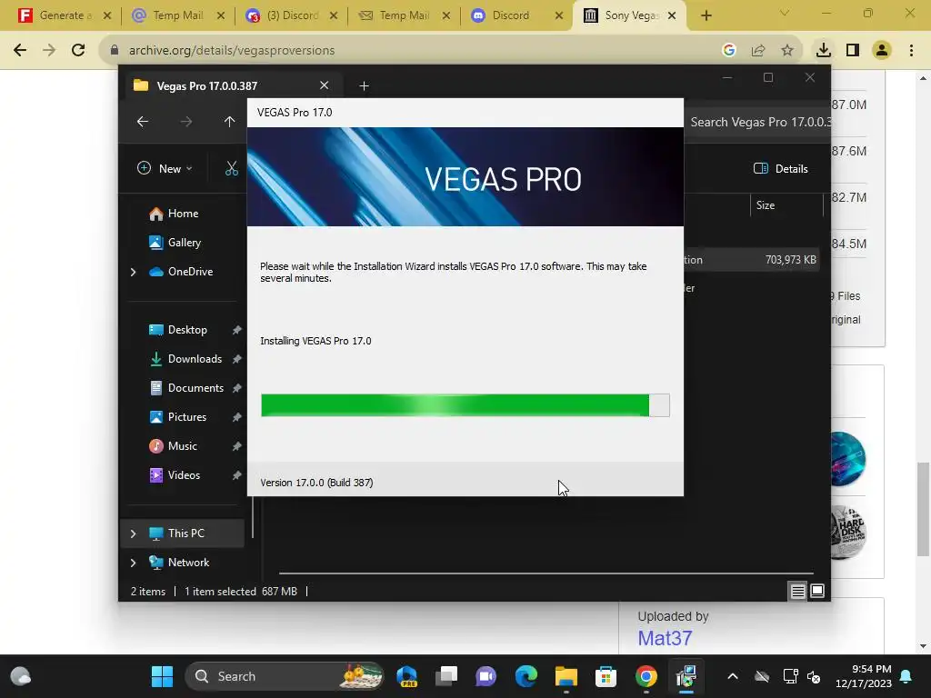Screen dimensions: 931x698
Task: Click the VEGAS Pro installation progress bar
Action: [465, 405]
